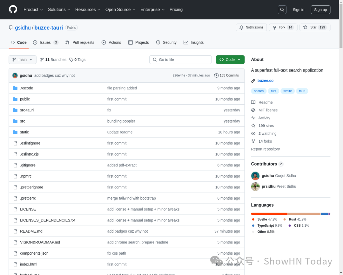Open the main branch selector dropdown
343x275 pixels.
pyautogui.click(x=23, y=60)
